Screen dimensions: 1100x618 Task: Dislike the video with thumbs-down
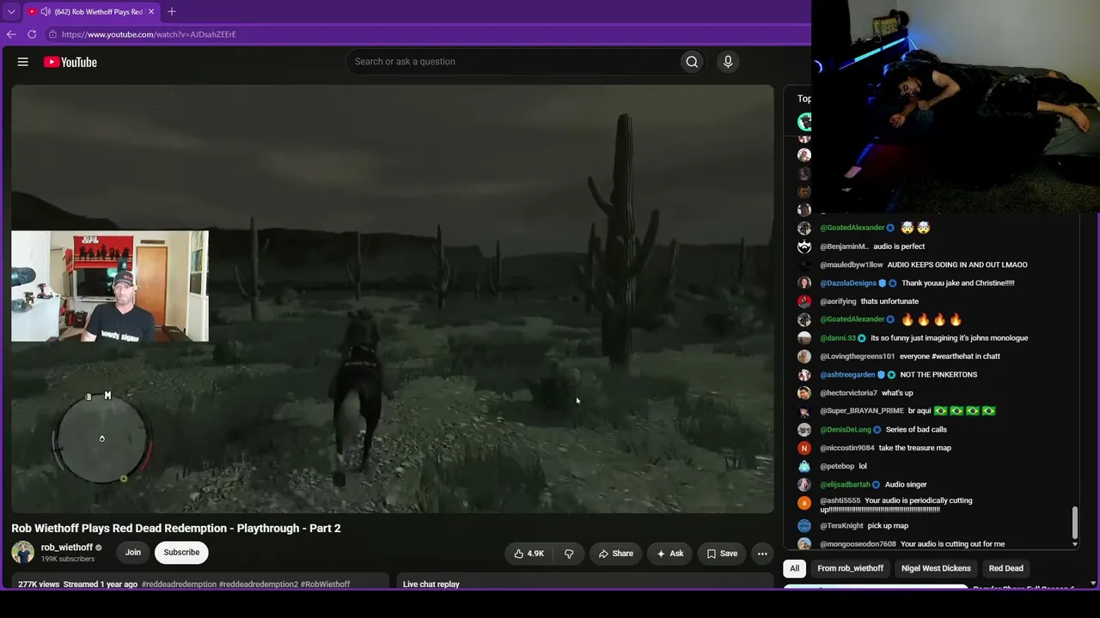click(569, 554)
